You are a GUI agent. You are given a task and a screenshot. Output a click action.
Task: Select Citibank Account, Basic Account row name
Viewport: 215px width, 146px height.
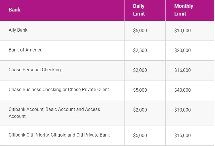tap(54, 113)
